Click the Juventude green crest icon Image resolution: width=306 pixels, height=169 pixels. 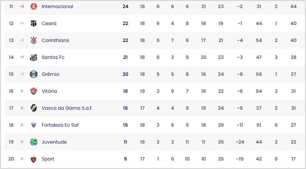(x=34, y=142)
